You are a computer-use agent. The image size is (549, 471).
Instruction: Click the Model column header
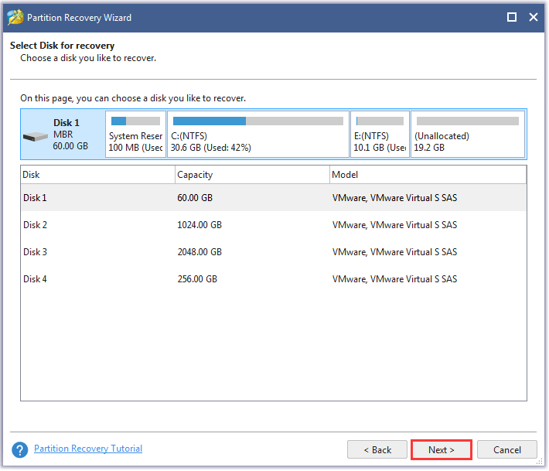[428, 175]
